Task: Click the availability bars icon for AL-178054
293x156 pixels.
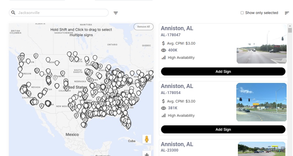Action: 164,115
